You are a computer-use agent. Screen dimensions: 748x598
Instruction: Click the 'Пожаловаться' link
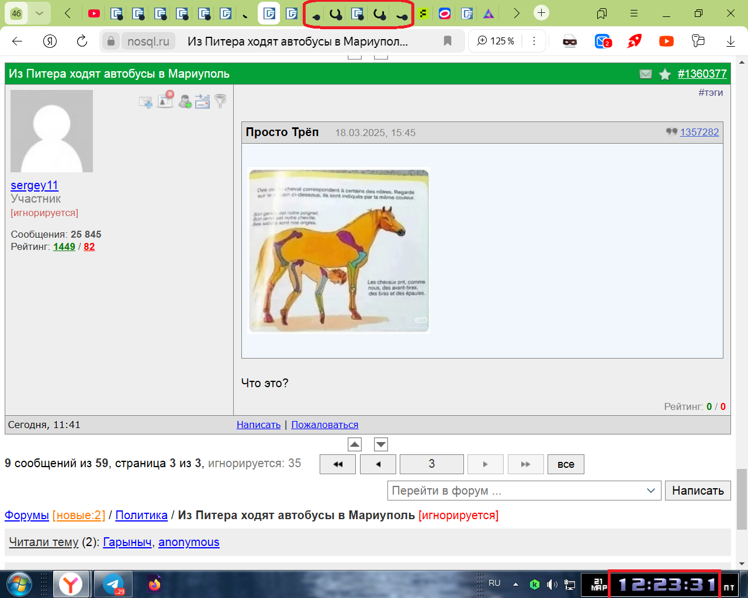(324, 425)
